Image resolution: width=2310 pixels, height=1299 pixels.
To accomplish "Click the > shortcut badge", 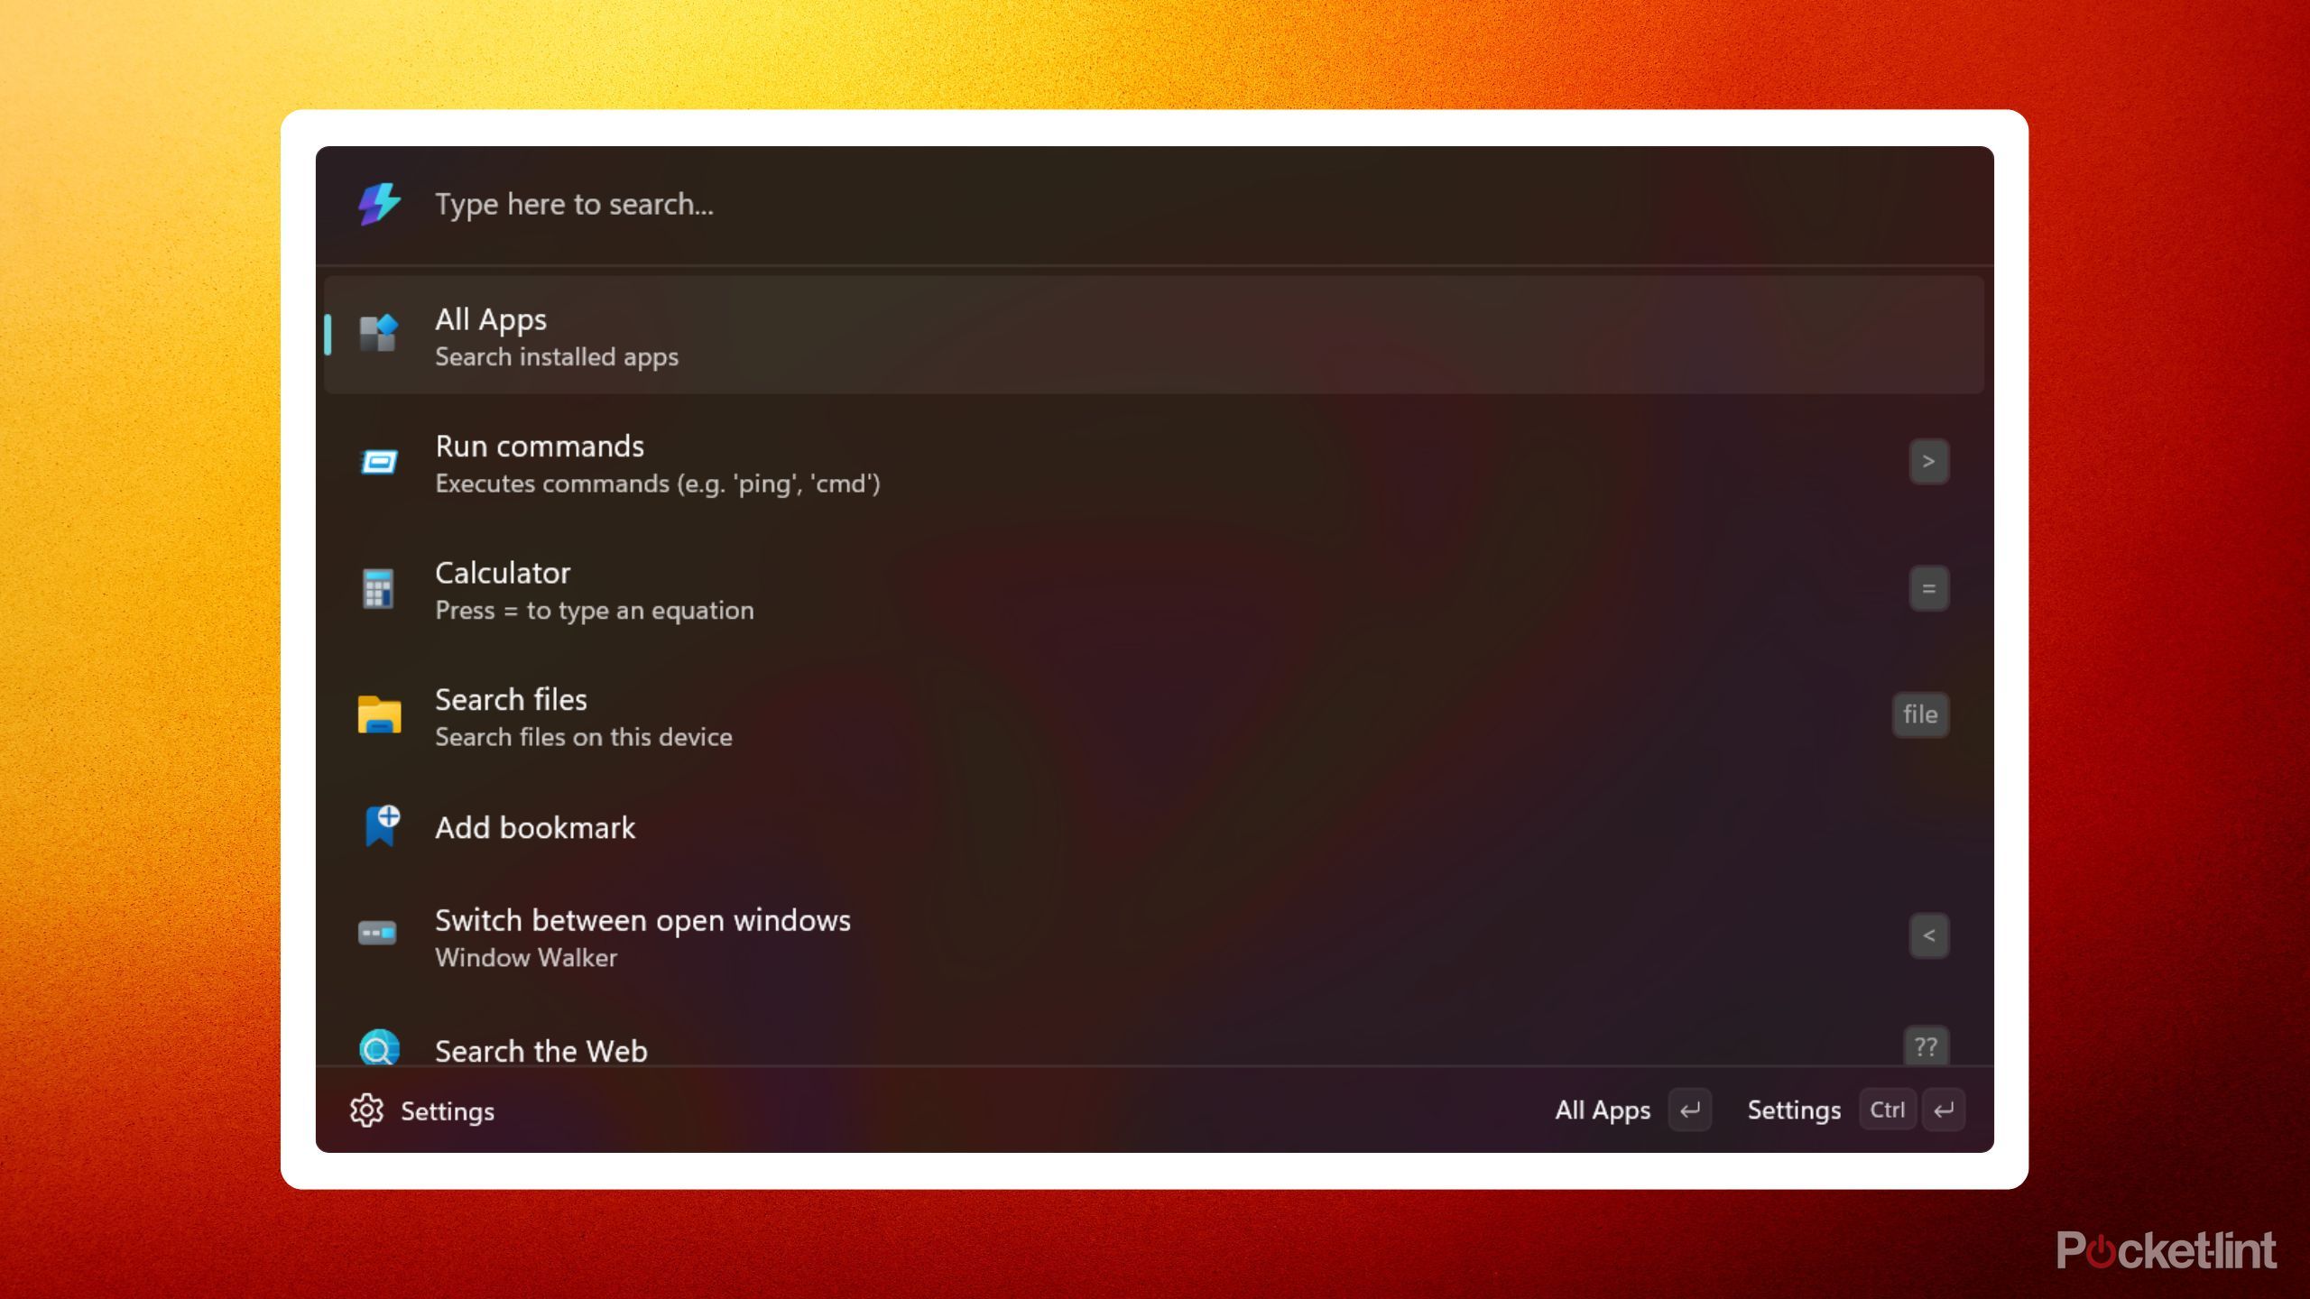I will coord(1929,461).
